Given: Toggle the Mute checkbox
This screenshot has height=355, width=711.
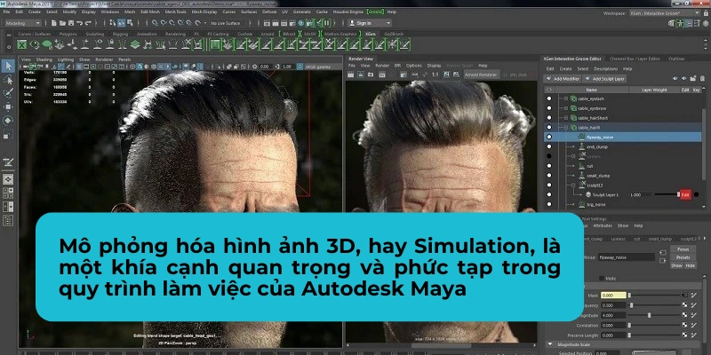Looking at the screenshot, I should (602, 278).
